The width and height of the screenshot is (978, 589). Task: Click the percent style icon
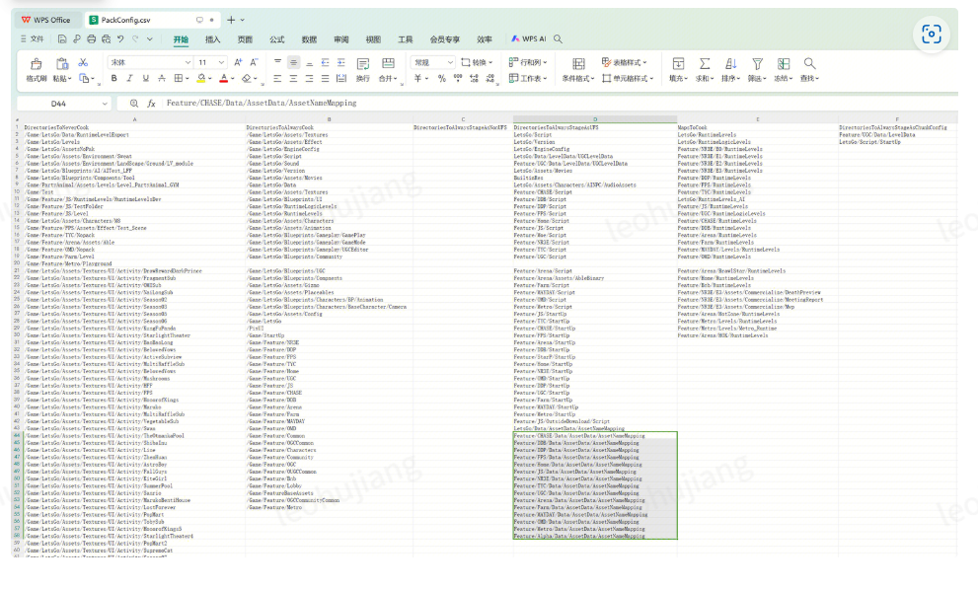[x=441, y=79]
